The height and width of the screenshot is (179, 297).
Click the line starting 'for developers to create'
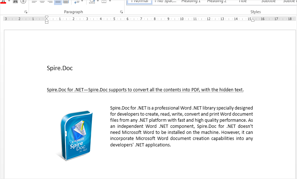[x=181, y=114]
